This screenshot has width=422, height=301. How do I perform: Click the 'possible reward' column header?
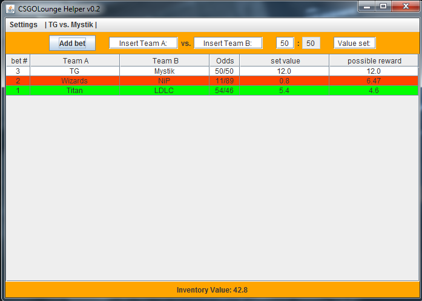click(374, 60)
